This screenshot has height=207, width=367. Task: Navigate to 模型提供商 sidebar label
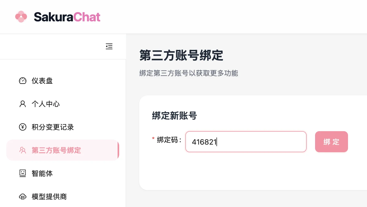49,197
